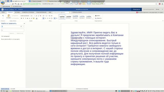This screenshot has height=92, width=164.
Task: Set right-to-left text direction
Action: coord(57,18)
